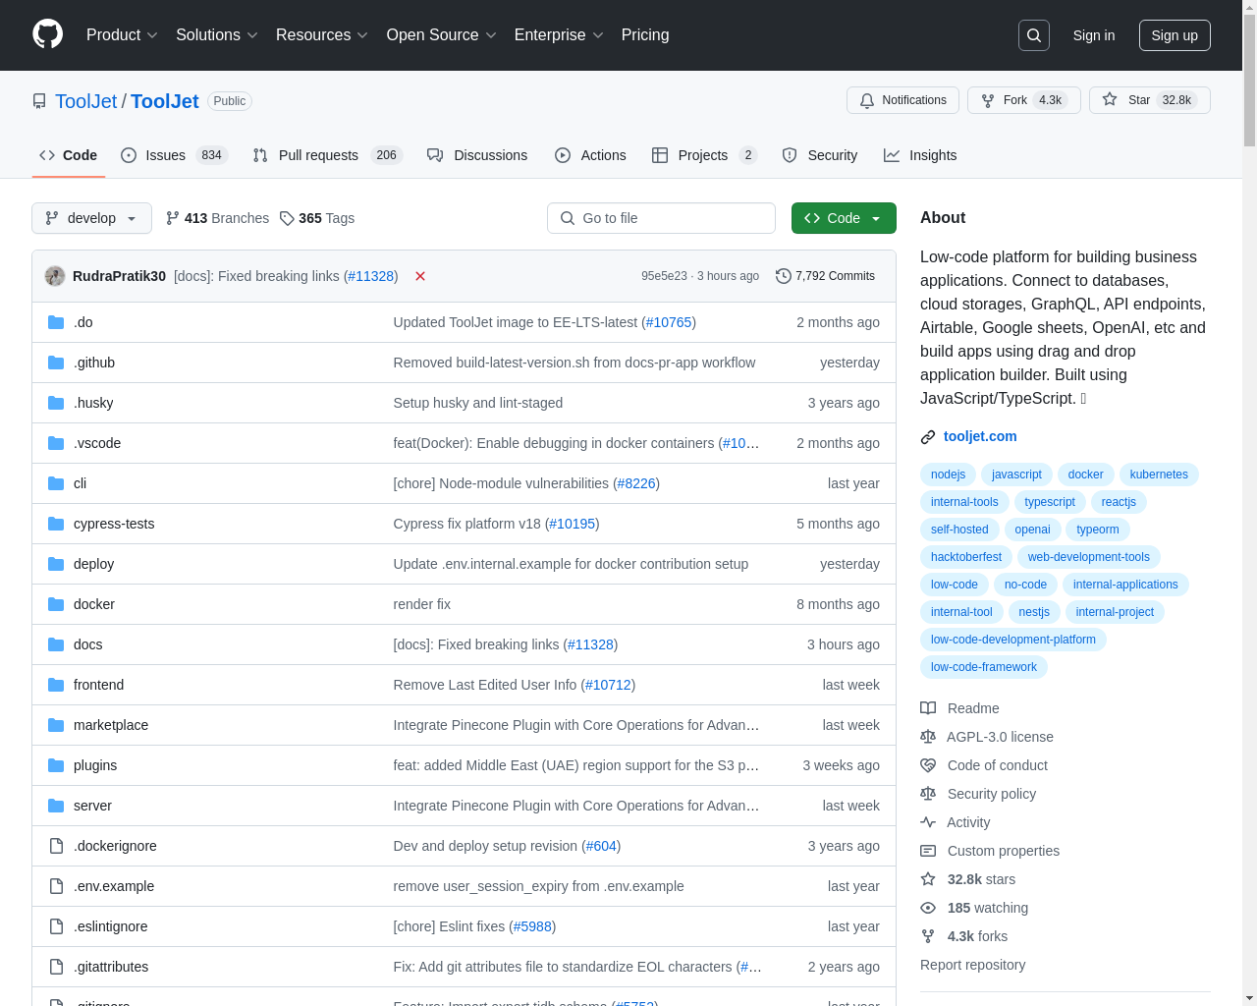Click the typescript topic tag
This screenshot has height=1006, width=1257.
[x=1050, y=502]
